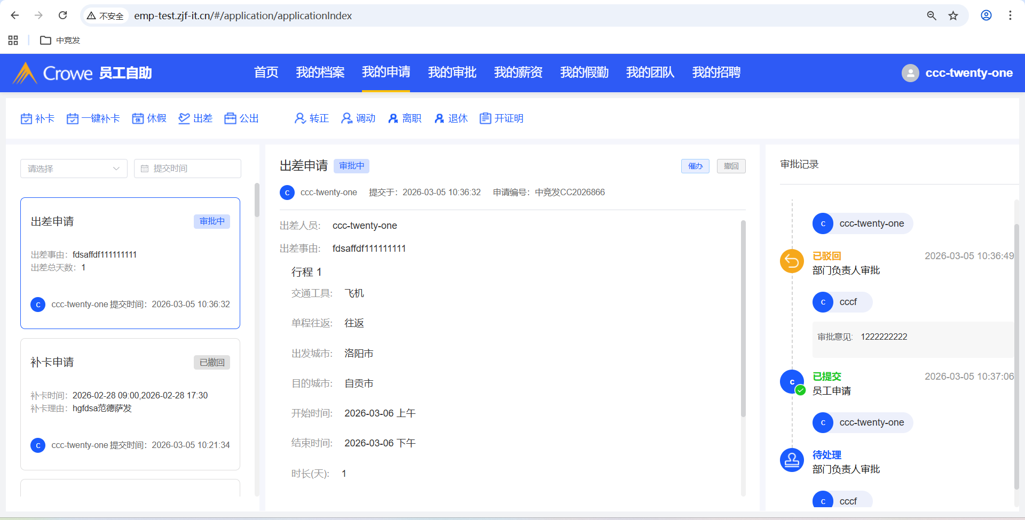Click the 提交时间 date filter field
Screen dimensions: 1025x520
coord(187,169)
